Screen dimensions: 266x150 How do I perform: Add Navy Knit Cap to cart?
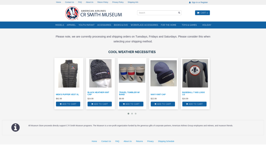click(x=163, y=104)
